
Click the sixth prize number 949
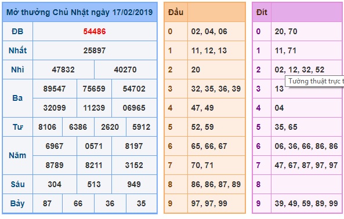pyautogui.click(x=134, y=184)
